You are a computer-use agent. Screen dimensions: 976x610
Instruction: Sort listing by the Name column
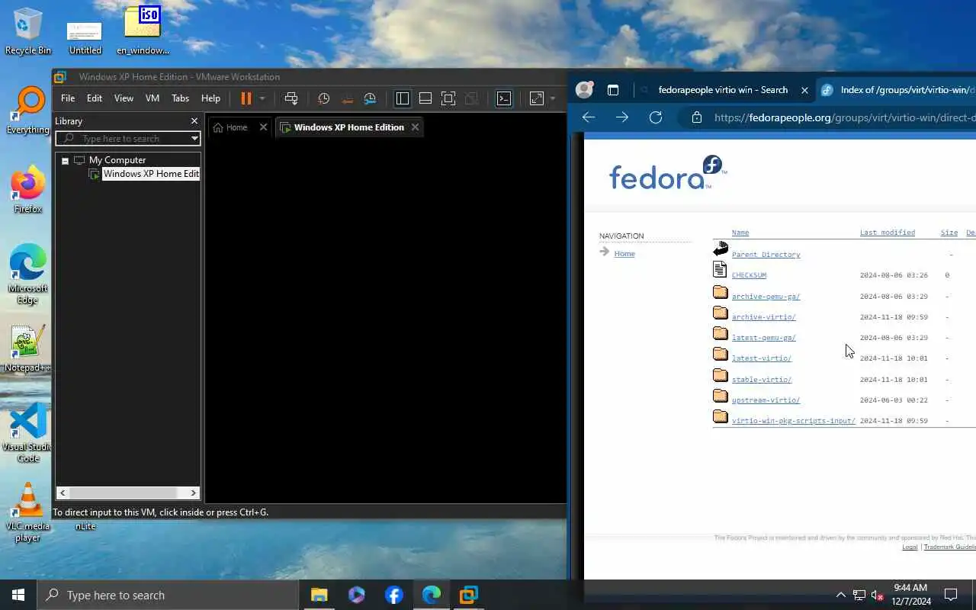[740, 233]
